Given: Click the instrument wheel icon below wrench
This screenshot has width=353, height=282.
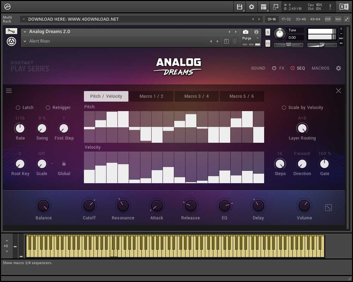Looking at the screenshot, I should pos(11,41).
